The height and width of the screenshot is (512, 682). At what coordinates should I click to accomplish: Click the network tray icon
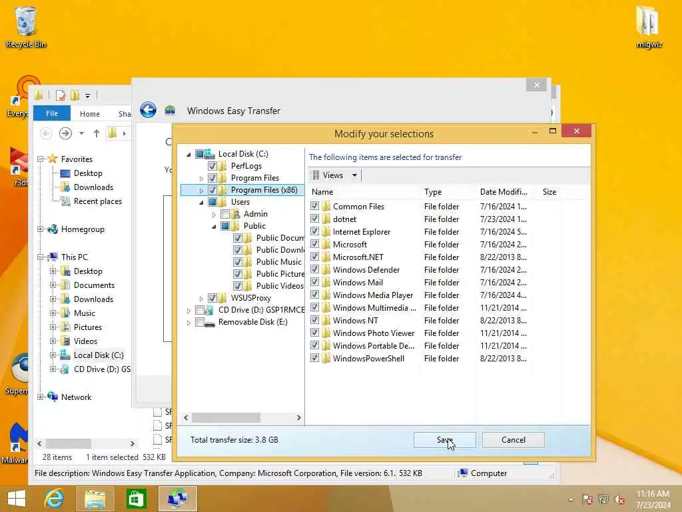[x=603, y=499]
